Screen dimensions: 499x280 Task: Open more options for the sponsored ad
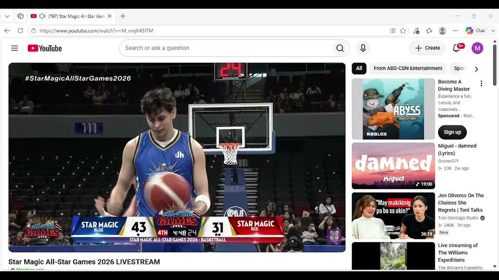click(481, 84)
